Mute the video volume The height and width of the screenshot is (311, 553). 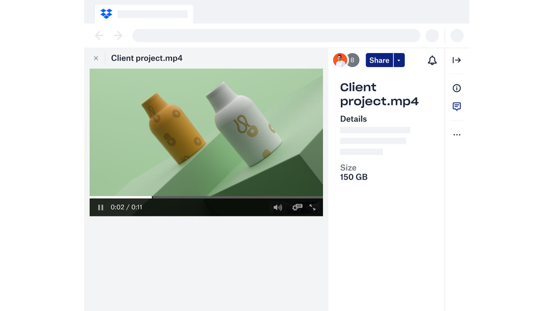point(277,207)
